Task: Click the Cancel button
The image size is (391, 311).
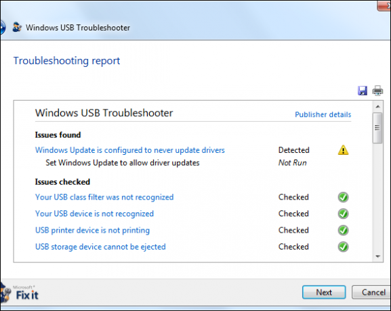Action: click(371, 292)
